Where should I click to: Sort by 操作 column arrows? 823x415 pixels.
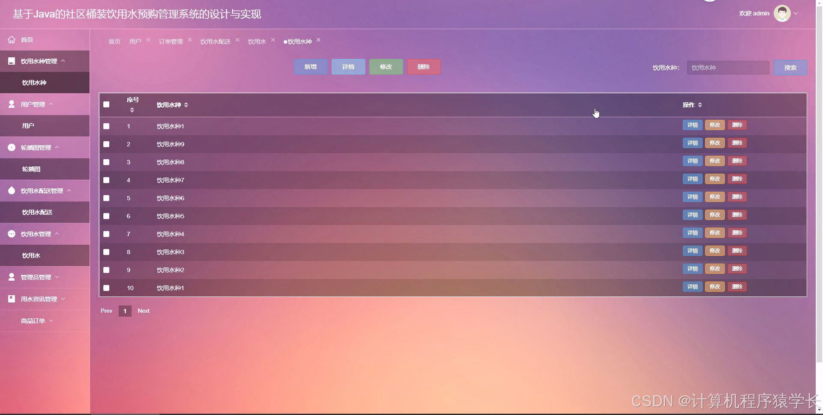[x=700, y=105]
